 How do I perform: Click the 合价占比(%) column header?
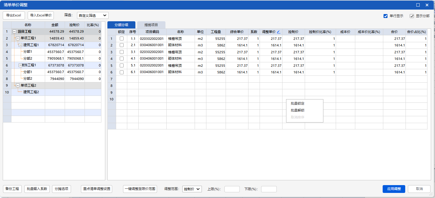(x=417, y=32)
